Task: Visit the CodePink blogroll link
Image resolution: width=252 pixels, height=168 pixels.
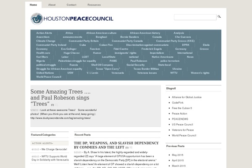Action: tap(178, 103)
